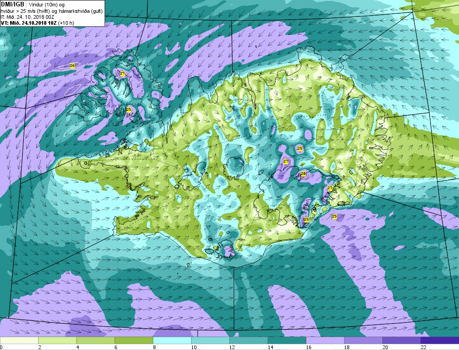Click the legend scale number 12
Viewport: 459px width, 350px height.
[x=232, y=347]
